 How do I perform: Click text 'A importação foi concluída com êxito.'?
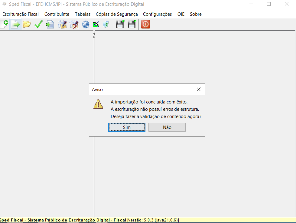[149, 102]
